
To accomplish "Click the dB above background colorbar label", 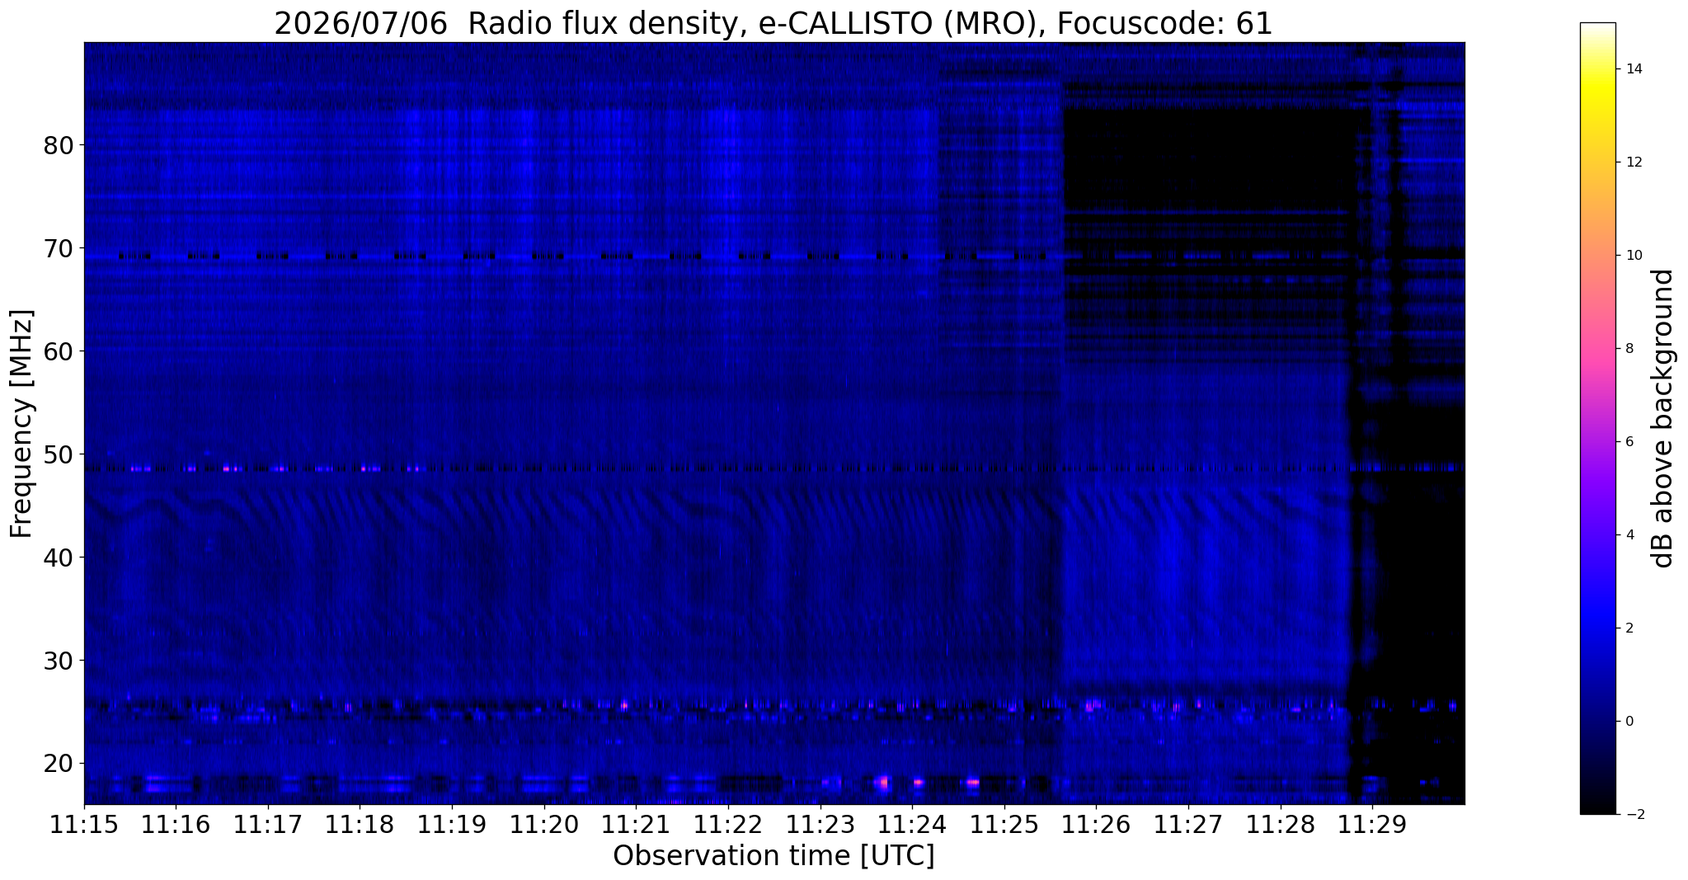I will (x=1663, y=418).
